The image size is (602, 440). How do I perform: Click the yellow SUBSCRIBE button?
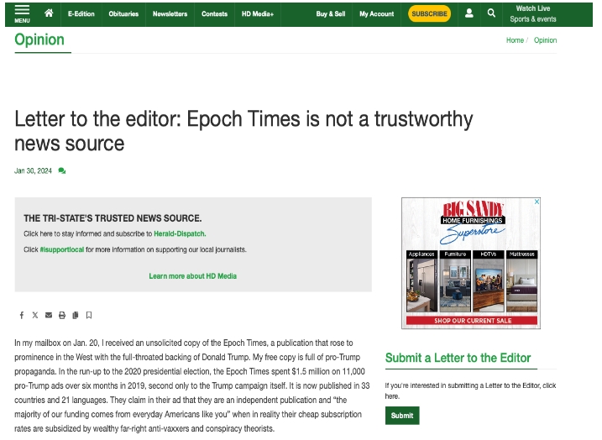coord(429,13)
